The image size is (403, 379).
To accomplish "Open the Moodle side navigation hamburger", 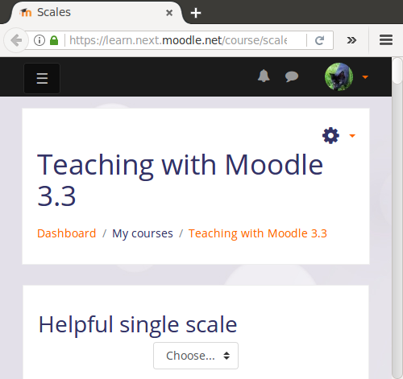I will (42, 78).
